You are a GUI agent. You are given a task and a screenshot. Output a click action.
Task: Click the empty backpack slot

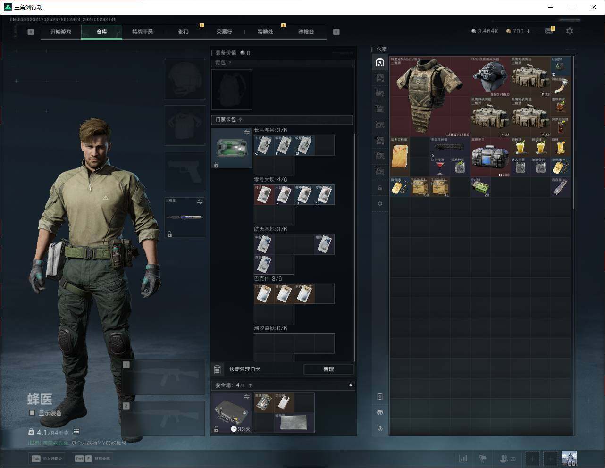click(x=232, y=90)
